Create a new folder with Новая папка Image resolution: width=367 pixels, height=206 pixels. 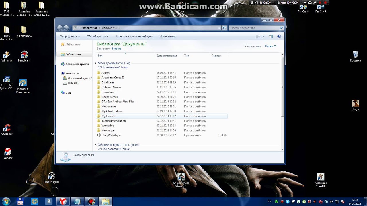tap(167, 36)
